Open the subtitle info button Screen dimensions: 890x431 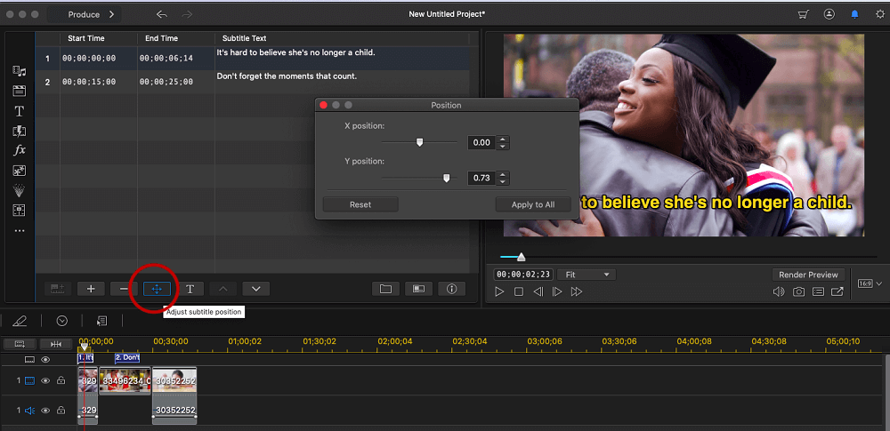click(452, 289)
